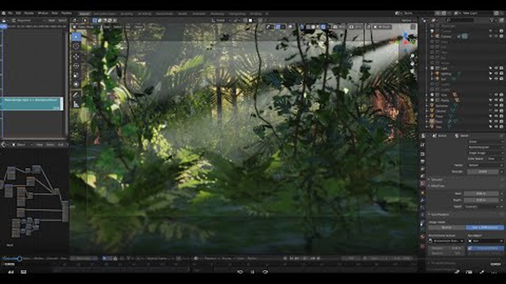Hide the Light collection in the outliner

tap(496, 69)
